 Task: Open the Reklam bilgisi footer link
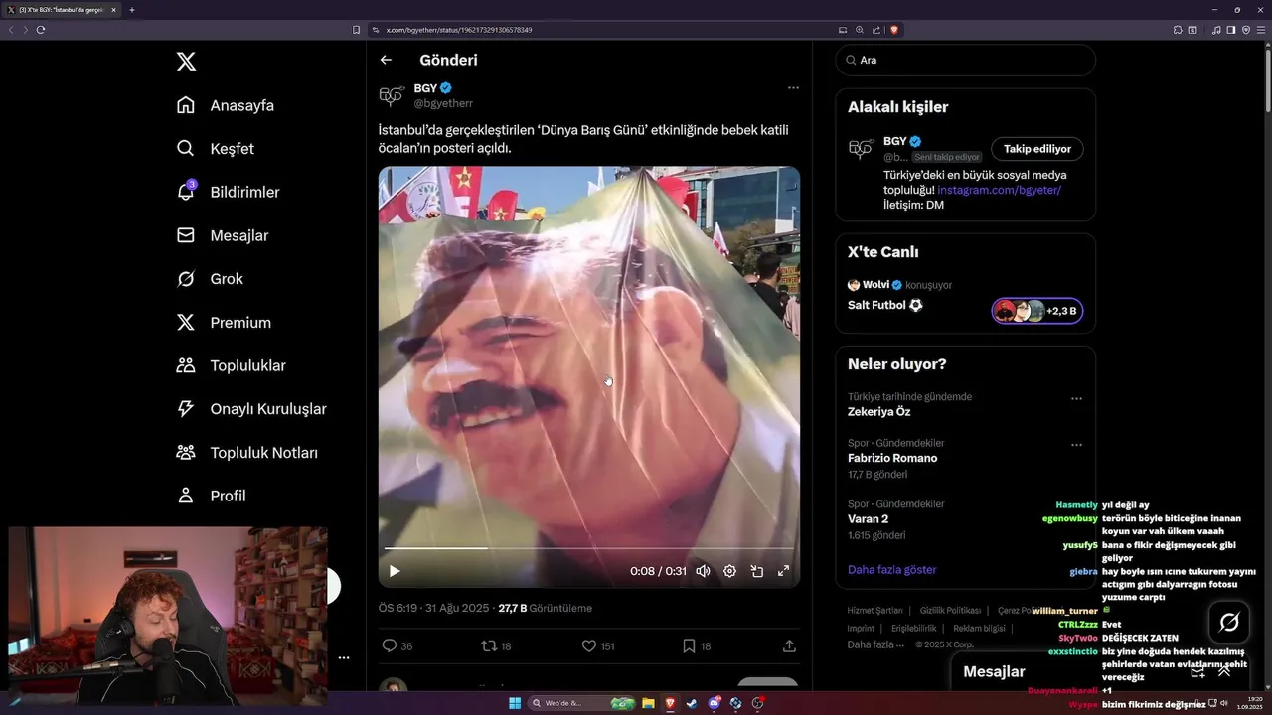pos(979,629)
